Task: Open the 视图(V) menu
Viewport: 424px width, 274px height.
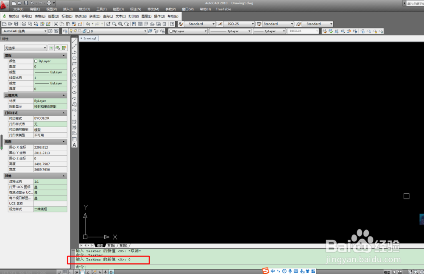Action: coord(51,9)
